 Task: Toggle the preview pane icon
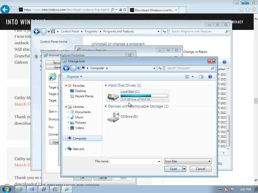201,77
